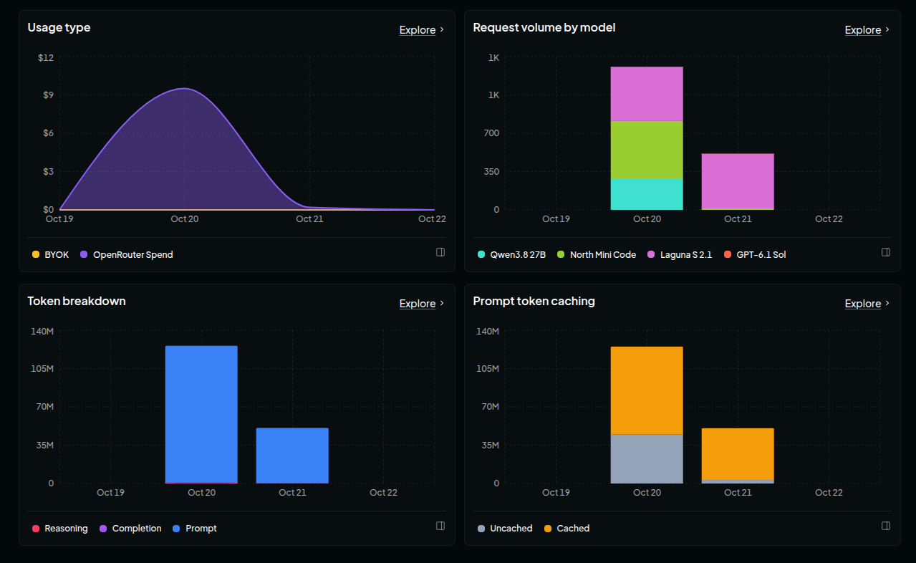This screenshot has height=563, width=916.
Task: Click the Token breakdown card title
Action: (77, 301)
